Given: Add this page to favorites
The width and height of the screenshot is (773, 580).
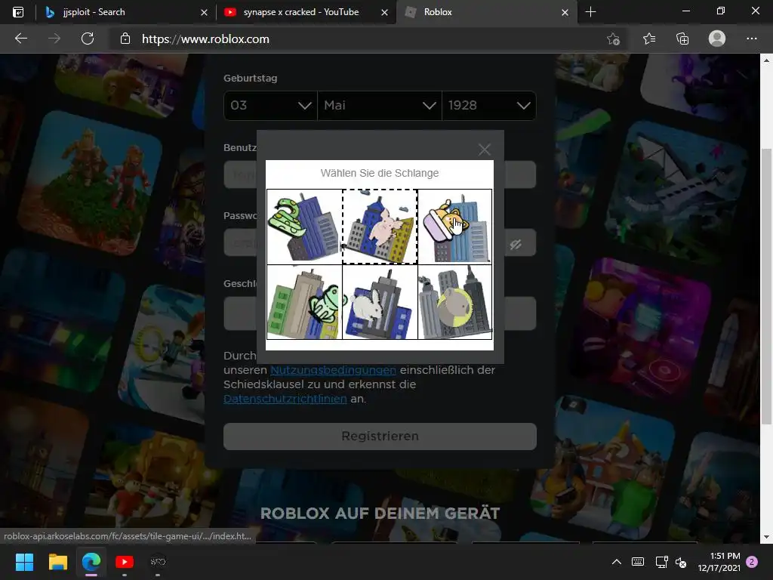Looking at the screenshot, I should tap(613, 39).
